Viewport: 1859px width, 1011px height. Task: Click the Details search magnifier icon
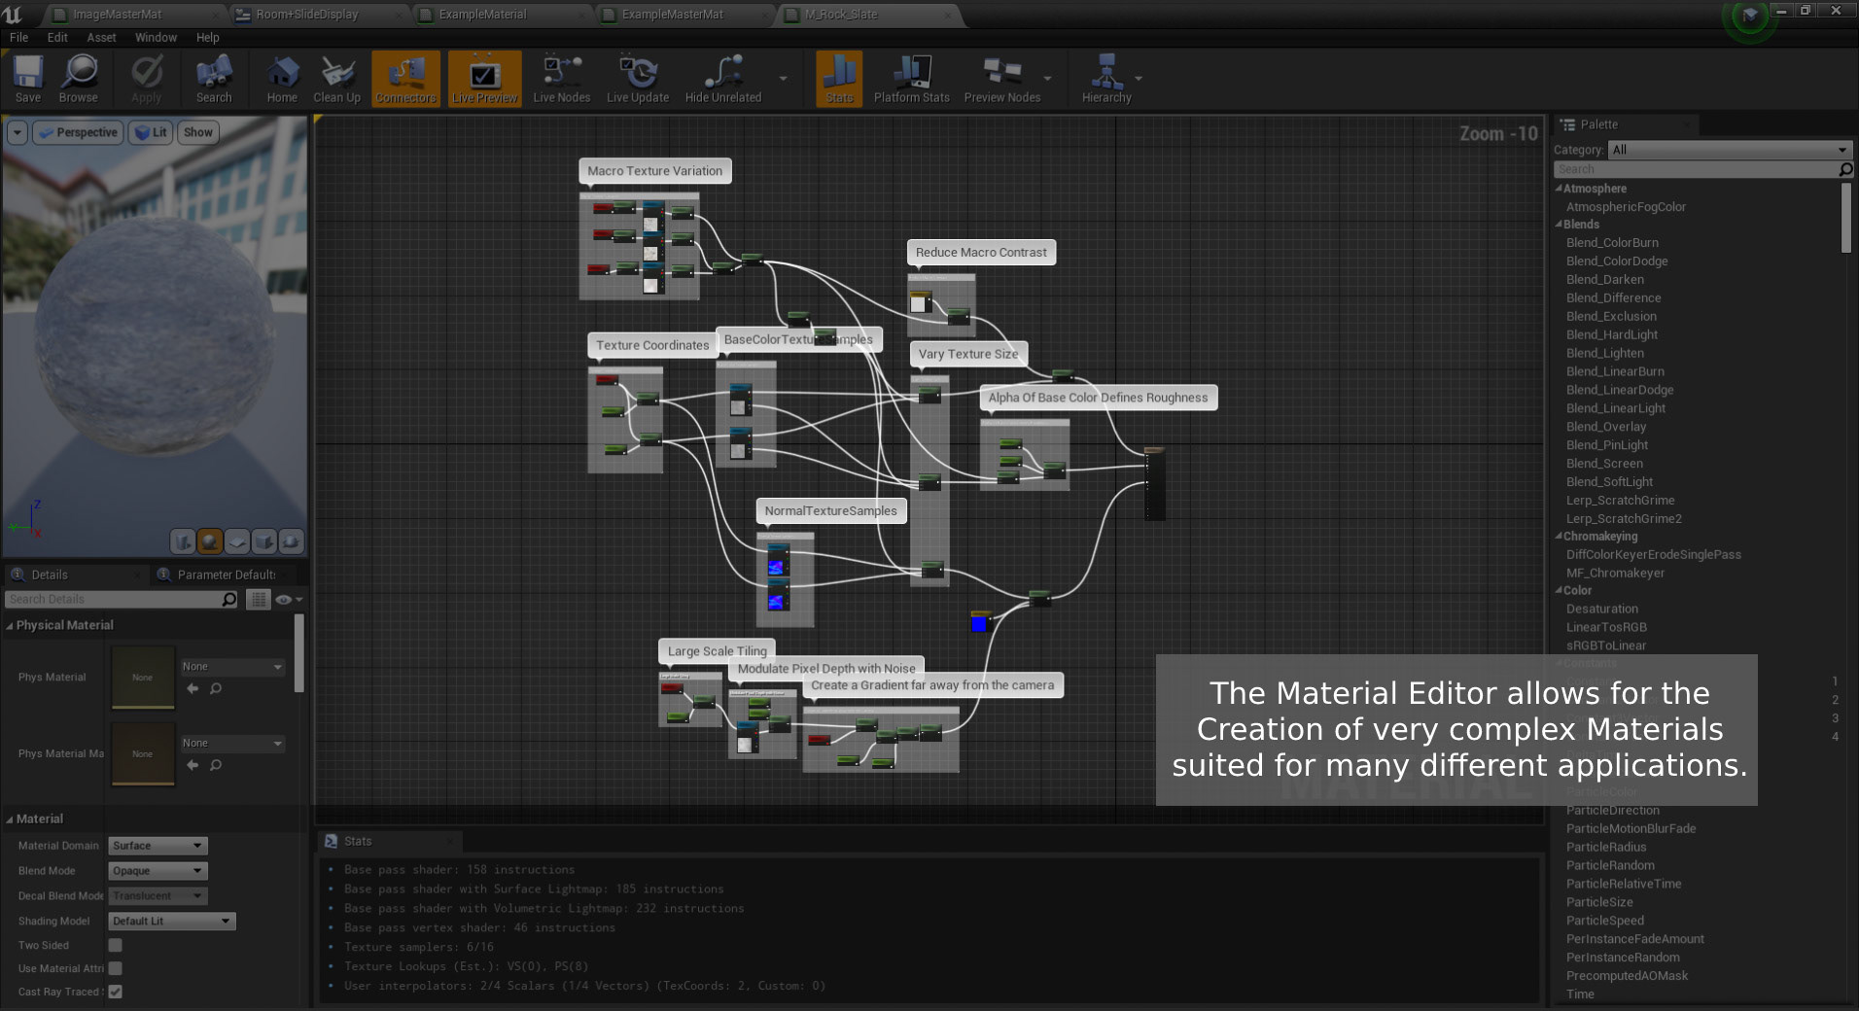coord(229,600)
